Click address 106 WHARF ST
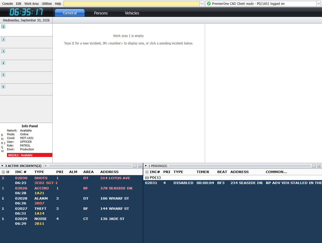 click(x=115, y=198)
